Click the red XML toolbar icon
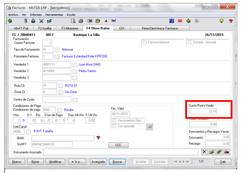 180,21
